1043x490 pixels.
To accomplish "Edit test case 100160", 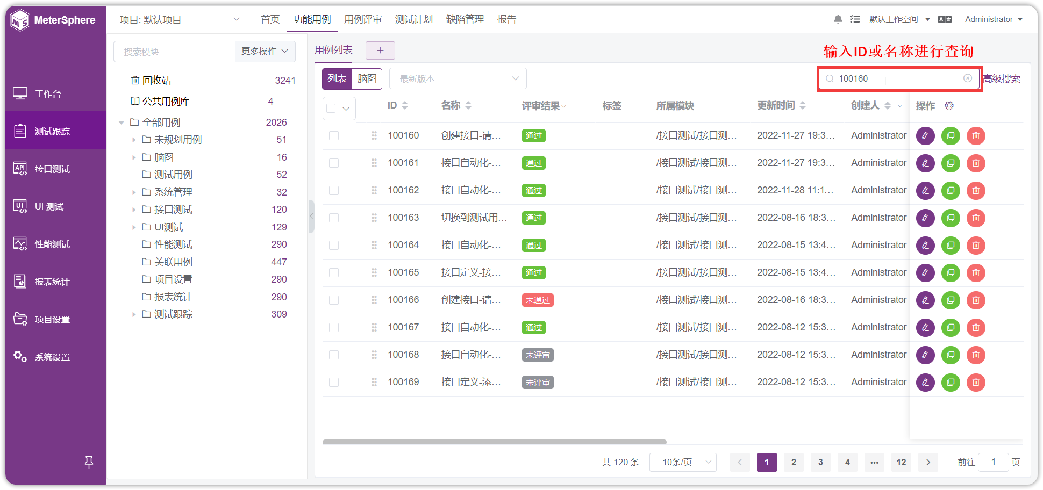I will [x=925, y=136].
